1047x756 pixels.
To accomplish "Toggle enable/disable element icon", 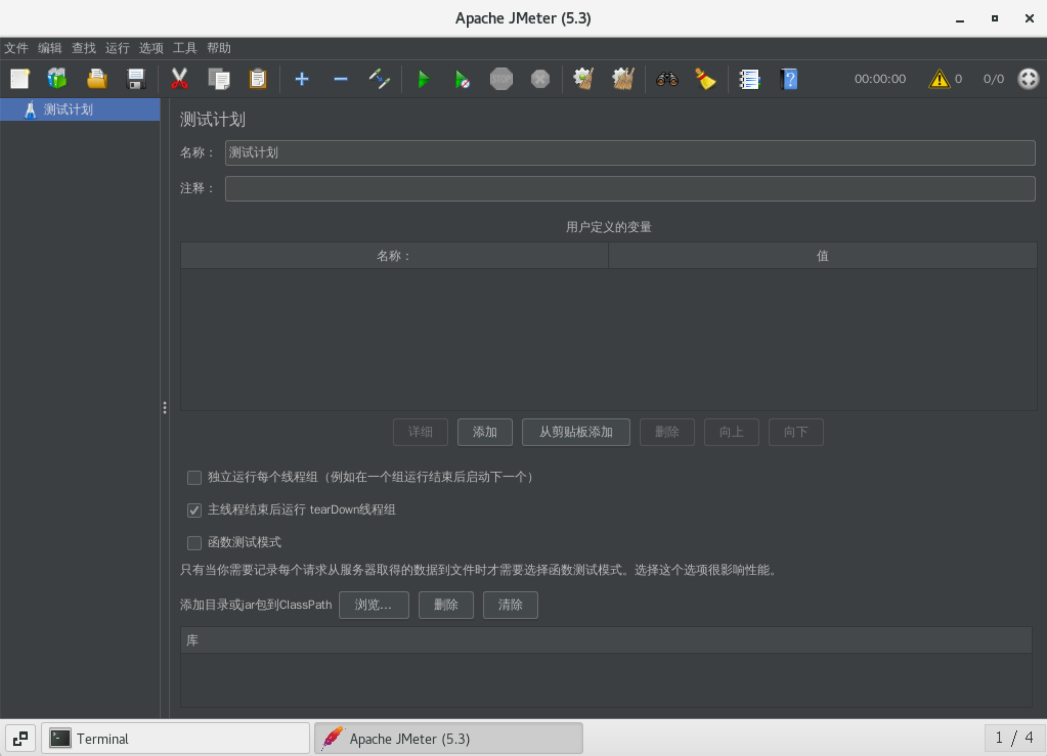I will (379, 79).
